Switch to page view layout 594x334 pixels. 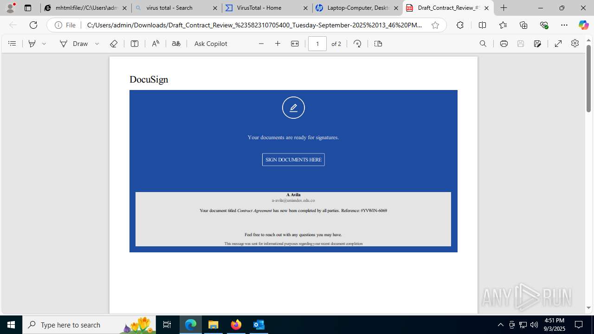[378, 44]
